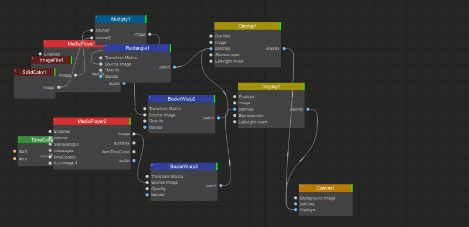The height and width of the screenshot is (227, 469).
Task: Click Display2 display output port dot
Action: click(x=308, y=109)
